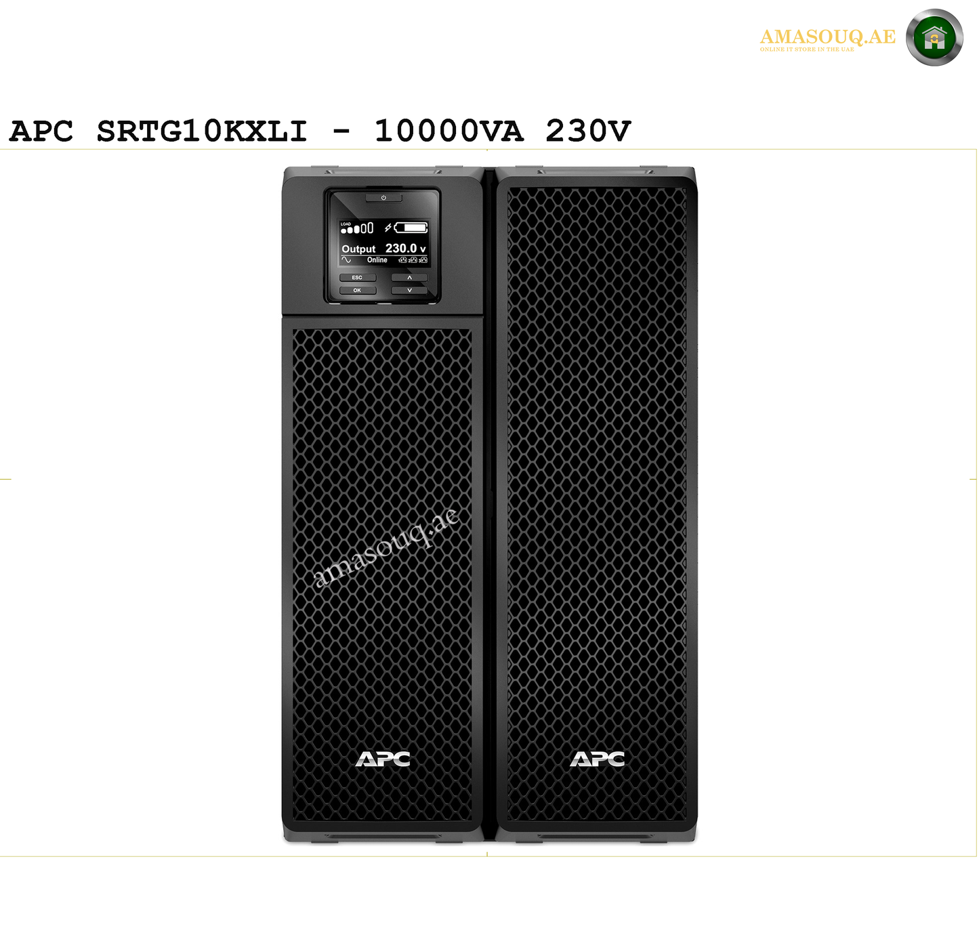Screen dimensions: 979x943
Task: Click the green home icon badge
Action: point(934,37)
